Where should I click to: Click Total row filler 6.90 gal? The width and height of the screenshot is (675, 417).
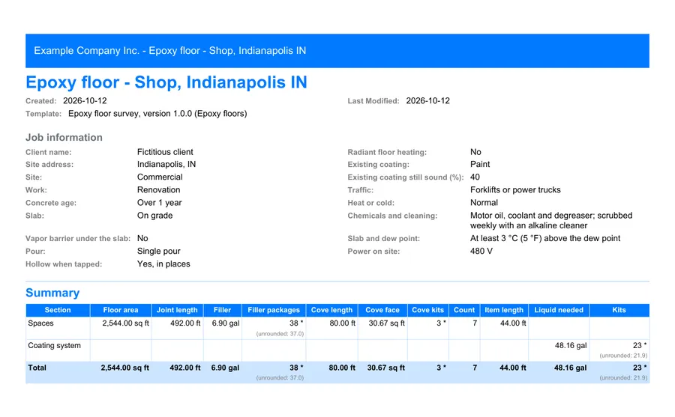click(x=225, y=368)
